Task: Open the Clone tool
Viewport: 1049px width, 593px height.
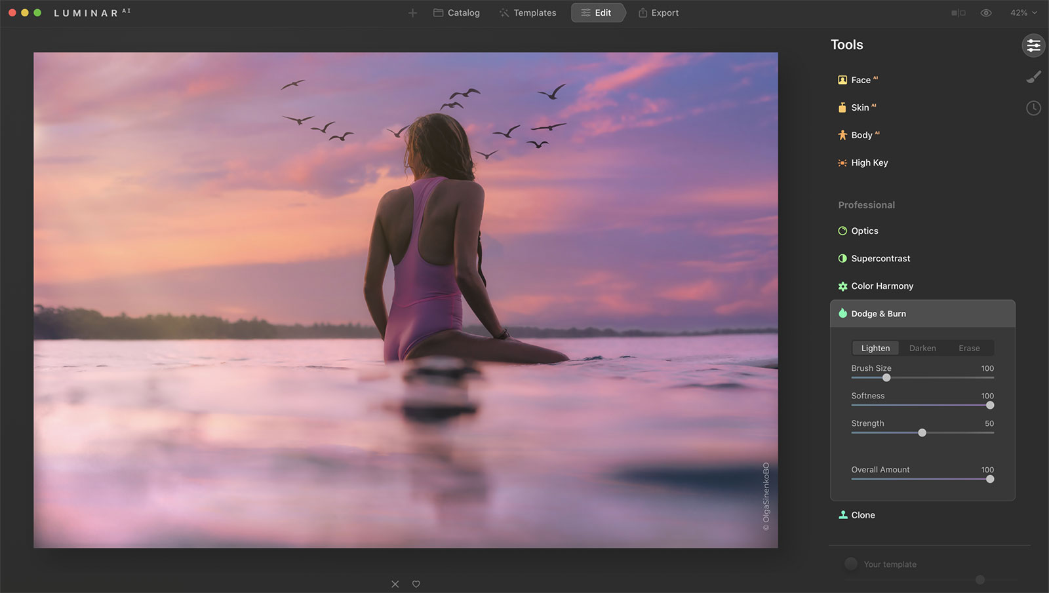Action: (863, 515)
